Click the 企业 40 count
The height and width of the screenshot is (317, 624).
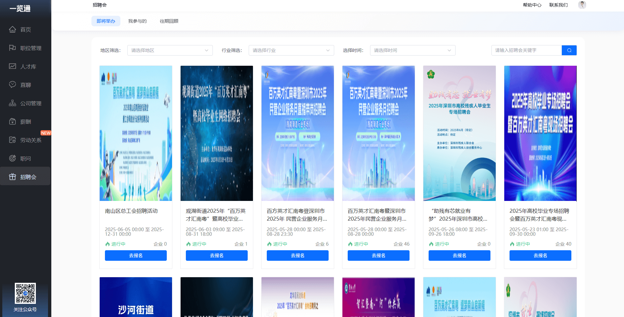click(x=563, y=244)
